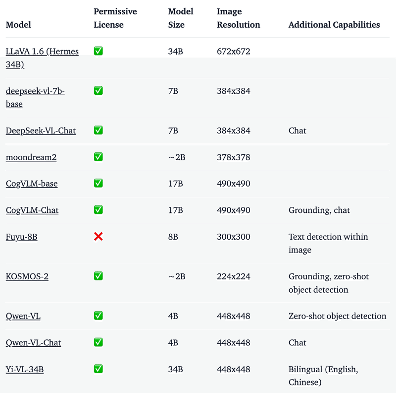Open the CogVLM-Chat model link
The image size is (396, 393).
click(x=32, y=210)
